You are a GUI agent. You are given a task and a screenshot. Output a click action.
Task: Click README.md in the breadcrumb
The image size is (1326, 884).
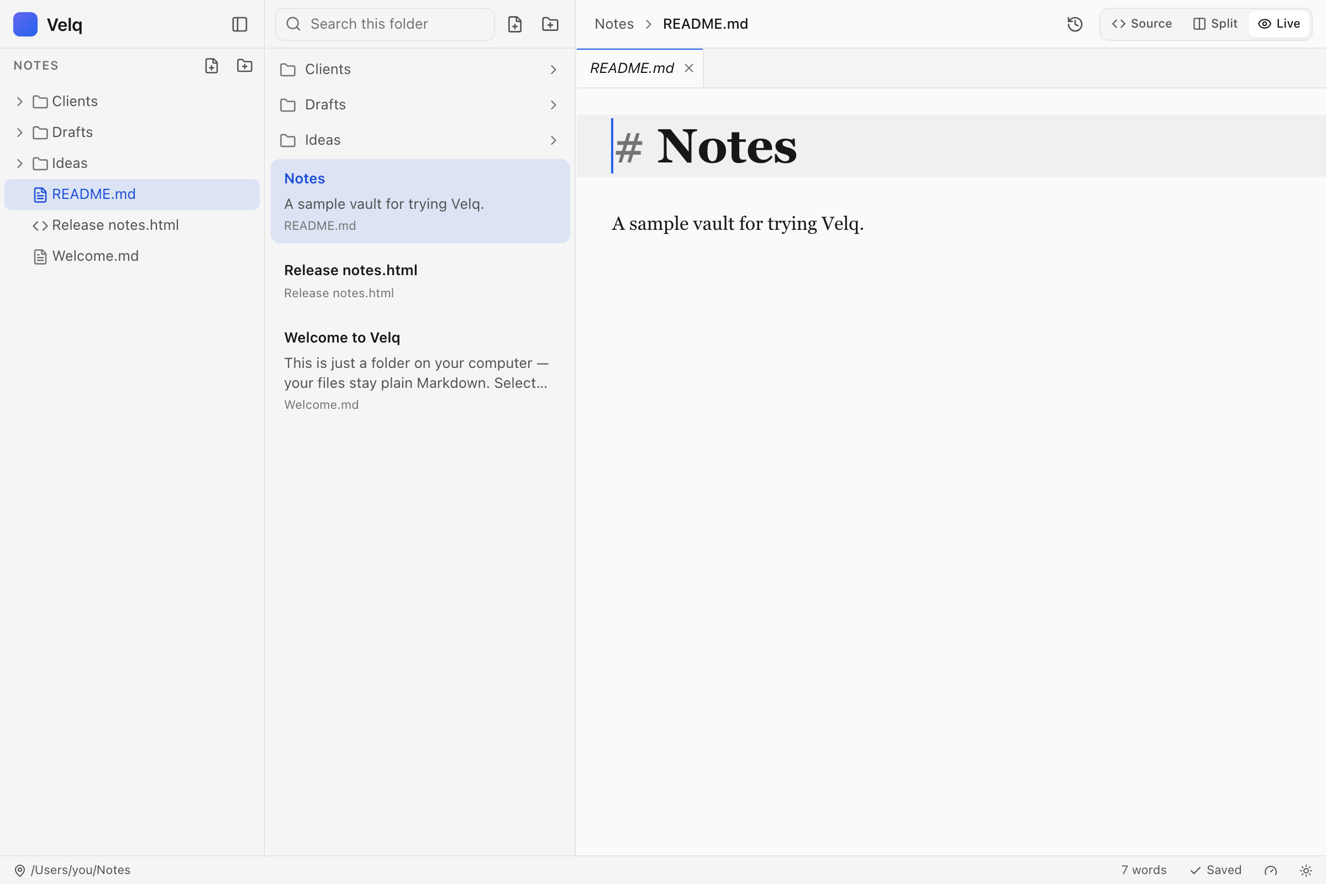tap(706, 24)
